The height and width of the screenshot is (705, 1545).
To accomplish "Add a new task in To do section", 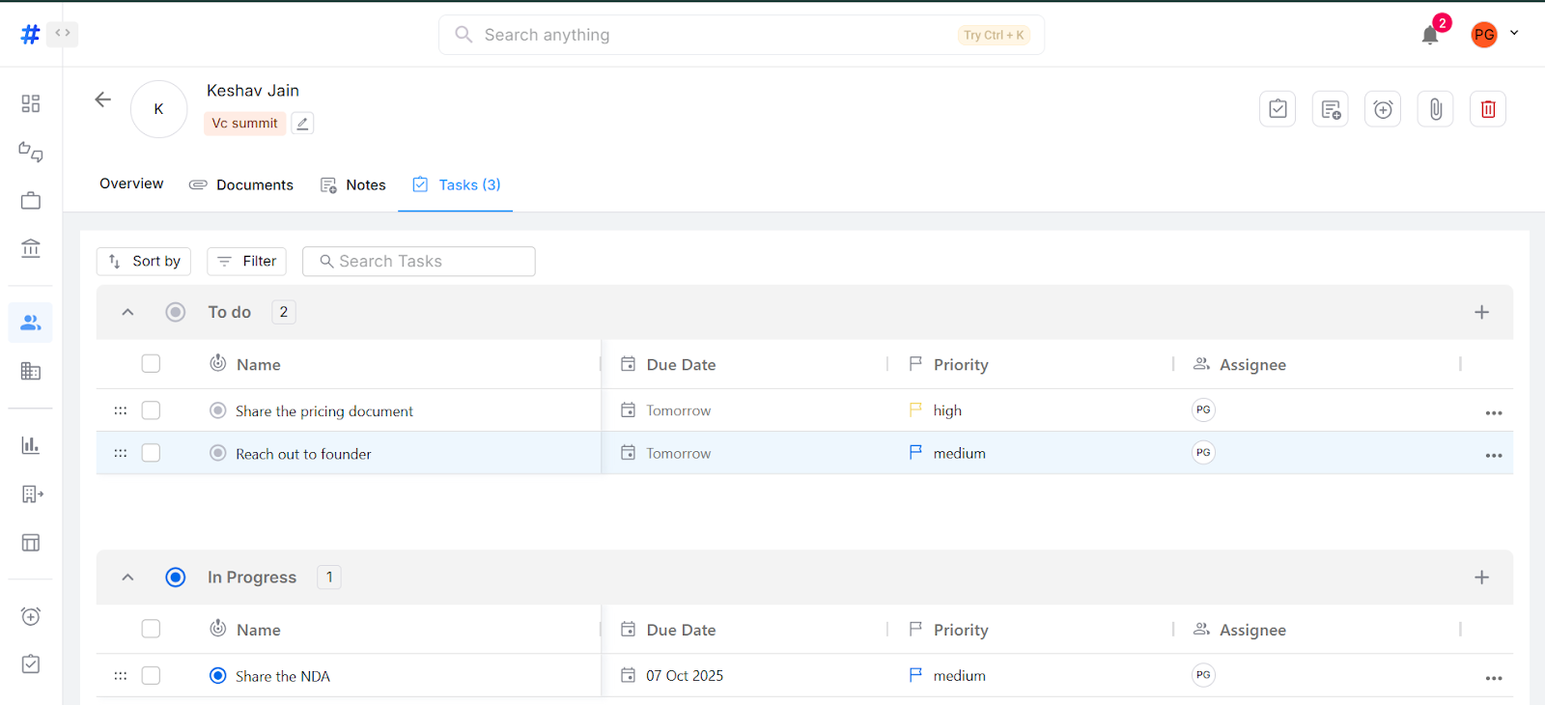I will click(1481, 312).
